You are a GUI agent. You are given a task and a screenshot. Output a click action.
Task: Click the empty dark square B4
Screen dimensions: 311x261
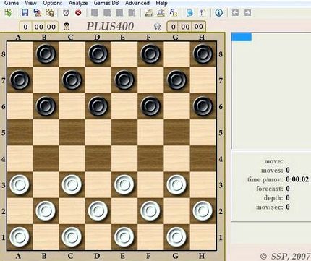tap(46, 158)
